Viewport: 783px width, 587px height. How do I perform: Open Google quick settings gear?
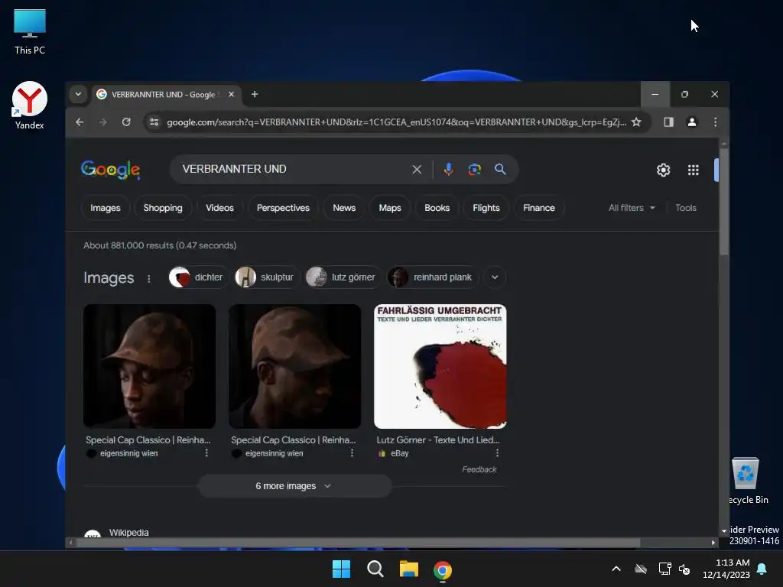[x=663, y=170]
